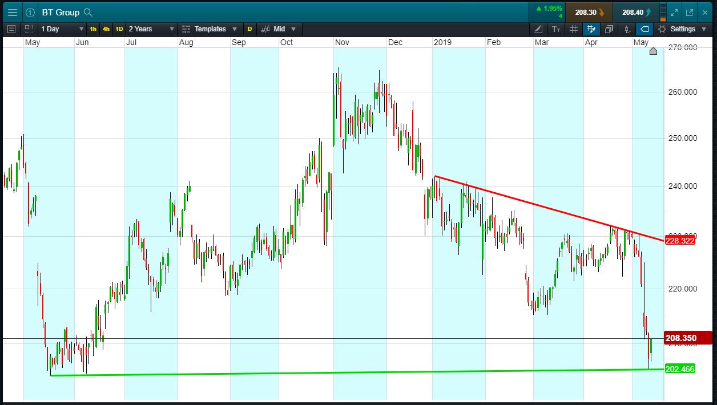Click the candlestick chart type icon
The width and height of the screenshot is (717, 405).
pyautogui.click(x=265, y=29)
